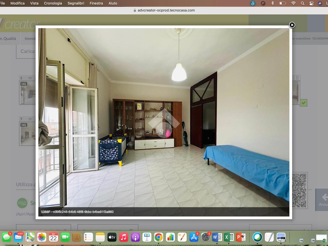Open the Finestra menu
Image resolution: width=328 pixels, height=246 pixels.
pyautogui.click(x=96, y=3)
